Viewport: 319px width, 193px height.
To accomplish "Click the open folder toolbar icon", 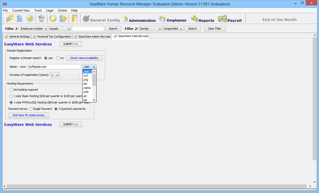I will coord(10,18).
